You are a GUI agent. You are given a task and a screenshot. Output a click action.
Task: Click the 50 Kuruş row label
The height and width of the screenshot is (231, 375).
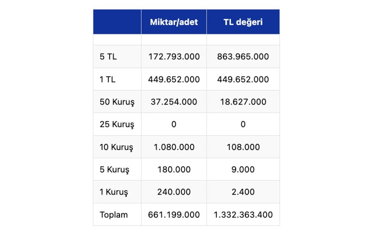[x=117, y=102]
